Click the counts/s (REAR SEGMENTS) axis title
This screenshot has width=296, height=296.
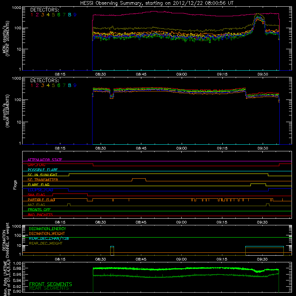pos(6,111)
